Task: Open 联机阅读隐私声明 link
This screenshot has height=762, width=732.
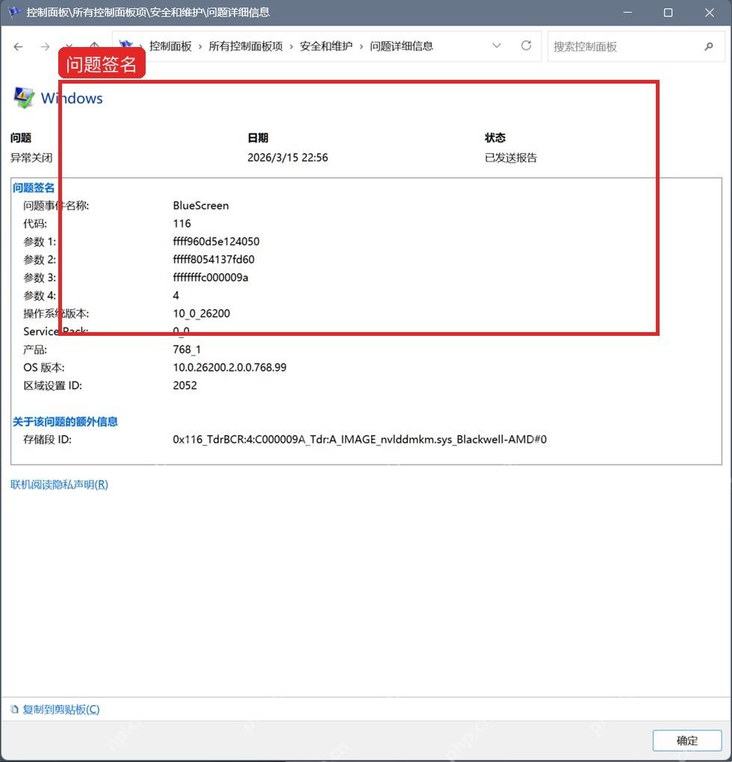Action: point(59,484)
